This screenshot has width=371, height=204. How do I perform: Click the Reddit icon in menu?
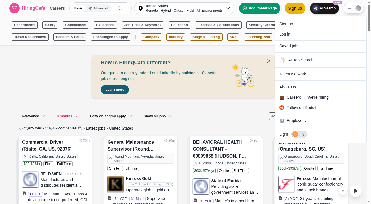coord(282,108)
